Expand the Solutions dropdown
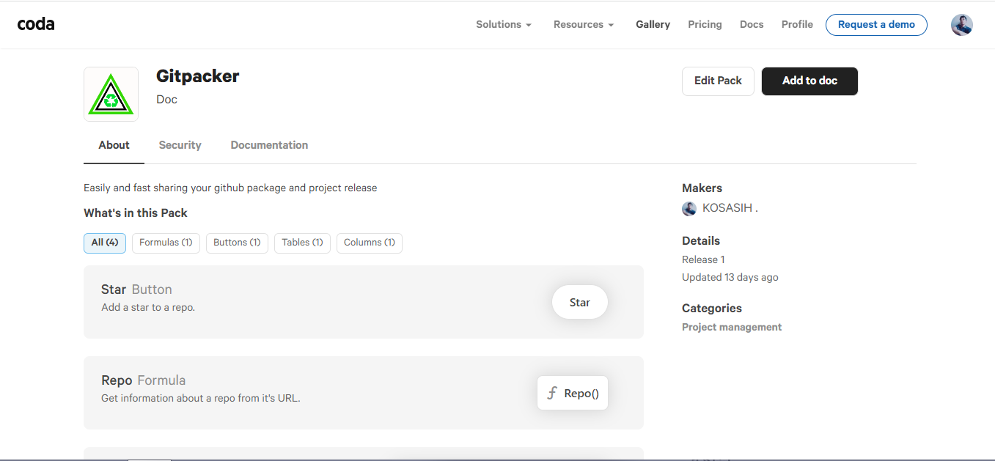 (x=504, y=24)
